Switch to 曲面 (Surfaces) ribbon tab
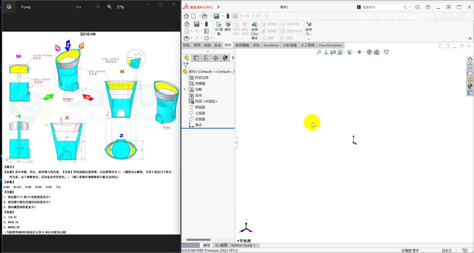Viewport: 474px width, 253px height. 207,45
